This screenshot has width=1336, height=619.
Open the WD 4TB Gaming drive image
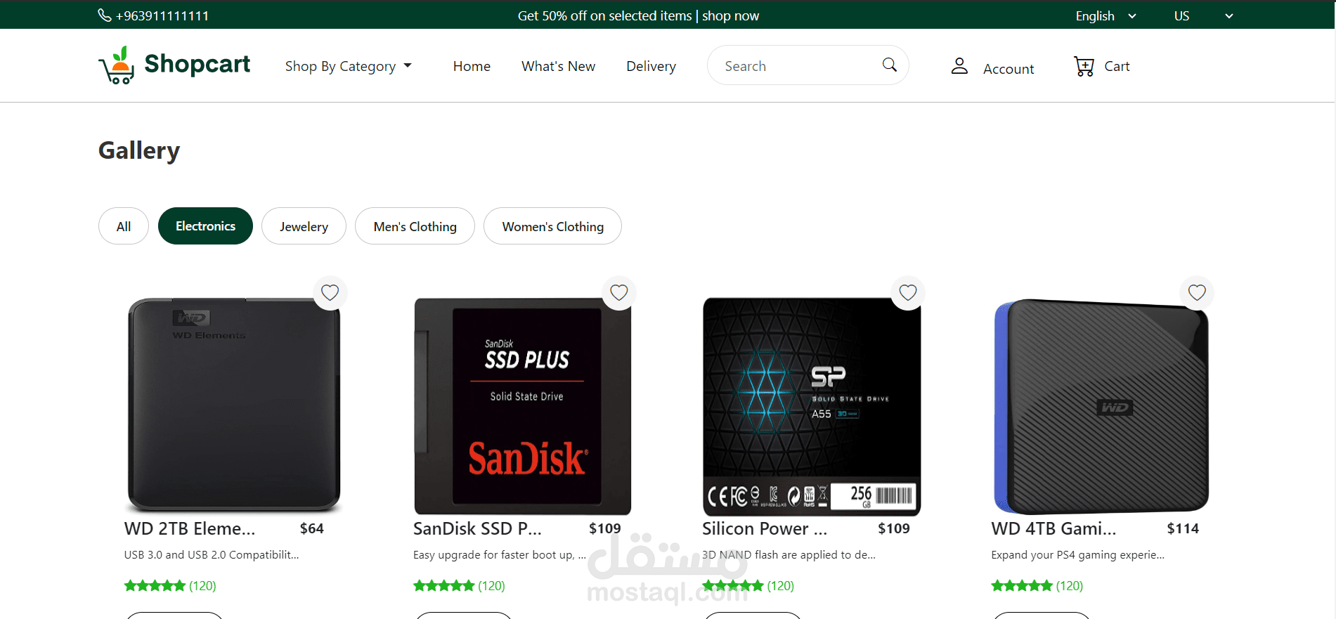point(1101,406)
